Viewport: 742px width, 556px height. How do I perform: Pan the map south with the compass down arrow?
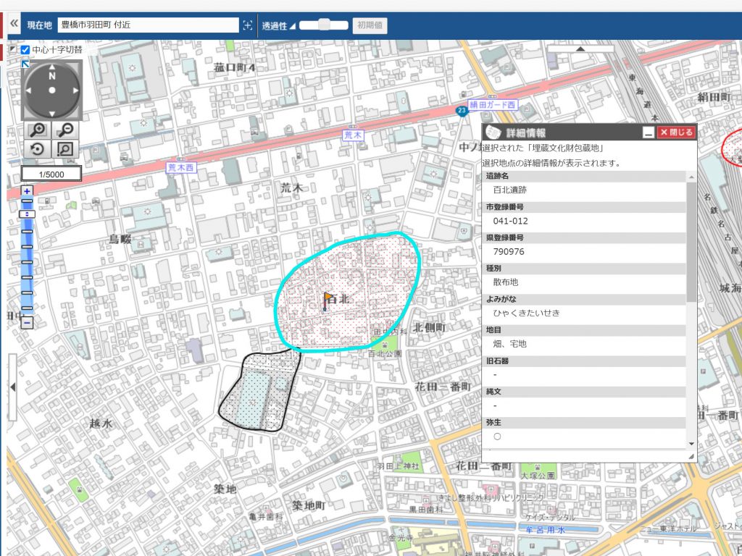(x=52, y=114)
